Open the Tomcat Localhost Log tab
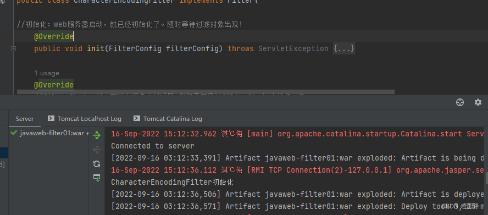Viewport: 488px width, 215px height. click(x=84, y=119)
